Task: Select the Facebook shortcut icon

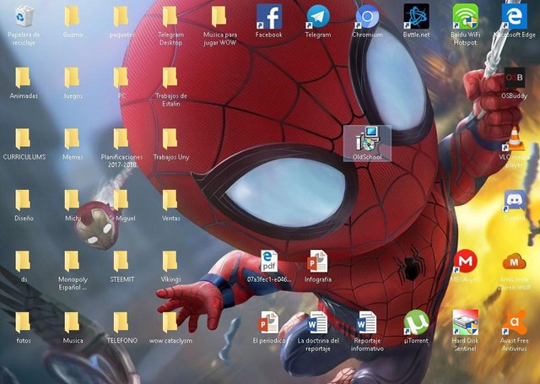Action: [268, 17]
